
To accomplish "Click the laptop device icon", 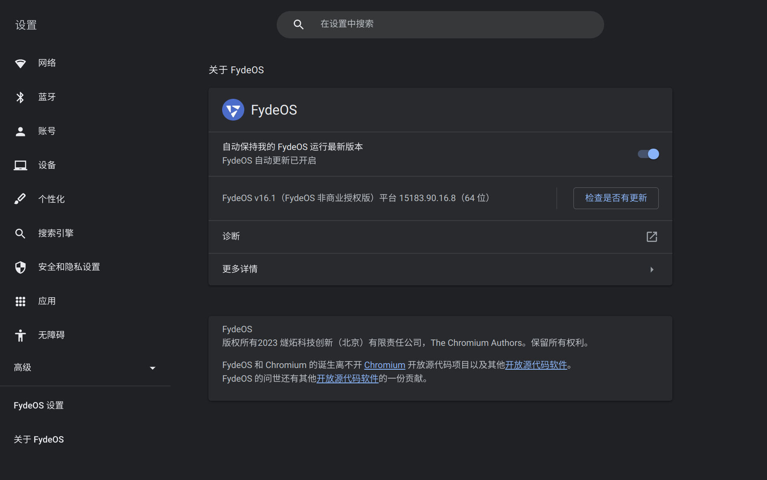I will click(20, 165).
